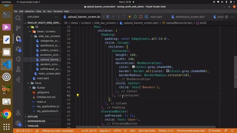Click Debug my code + packages status item
237x133 pixels.
click(58, 130)
